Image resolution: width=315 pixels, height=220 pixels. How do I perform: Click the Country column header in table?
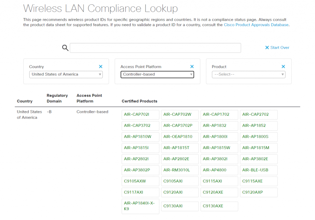pos(25,101)
